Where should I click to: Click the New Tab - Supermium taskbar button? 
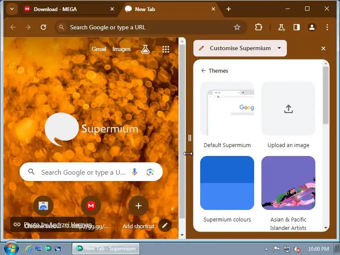tap(106, 249)
